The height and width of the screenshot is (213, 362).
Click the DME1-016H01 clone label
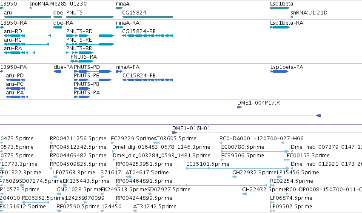[x=191, y=128]
